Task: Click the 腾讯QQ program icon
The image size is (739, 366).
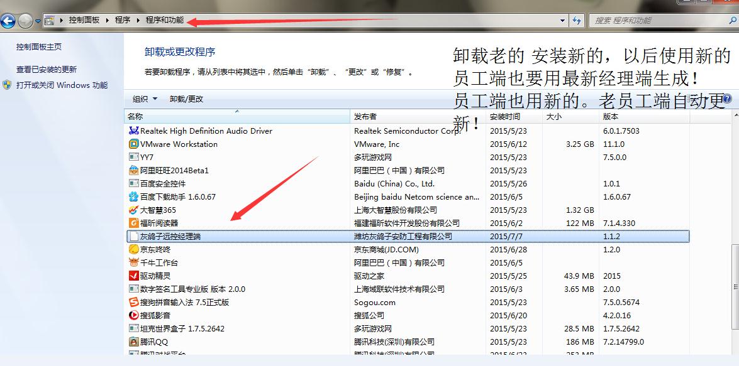Action: (x=134, y=342)
